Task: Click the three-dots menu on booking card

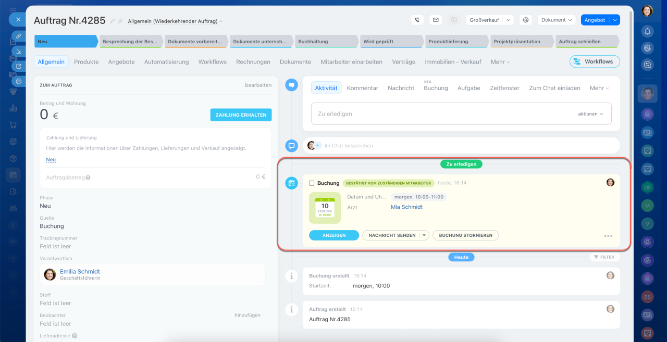Action: click(608, 236)
